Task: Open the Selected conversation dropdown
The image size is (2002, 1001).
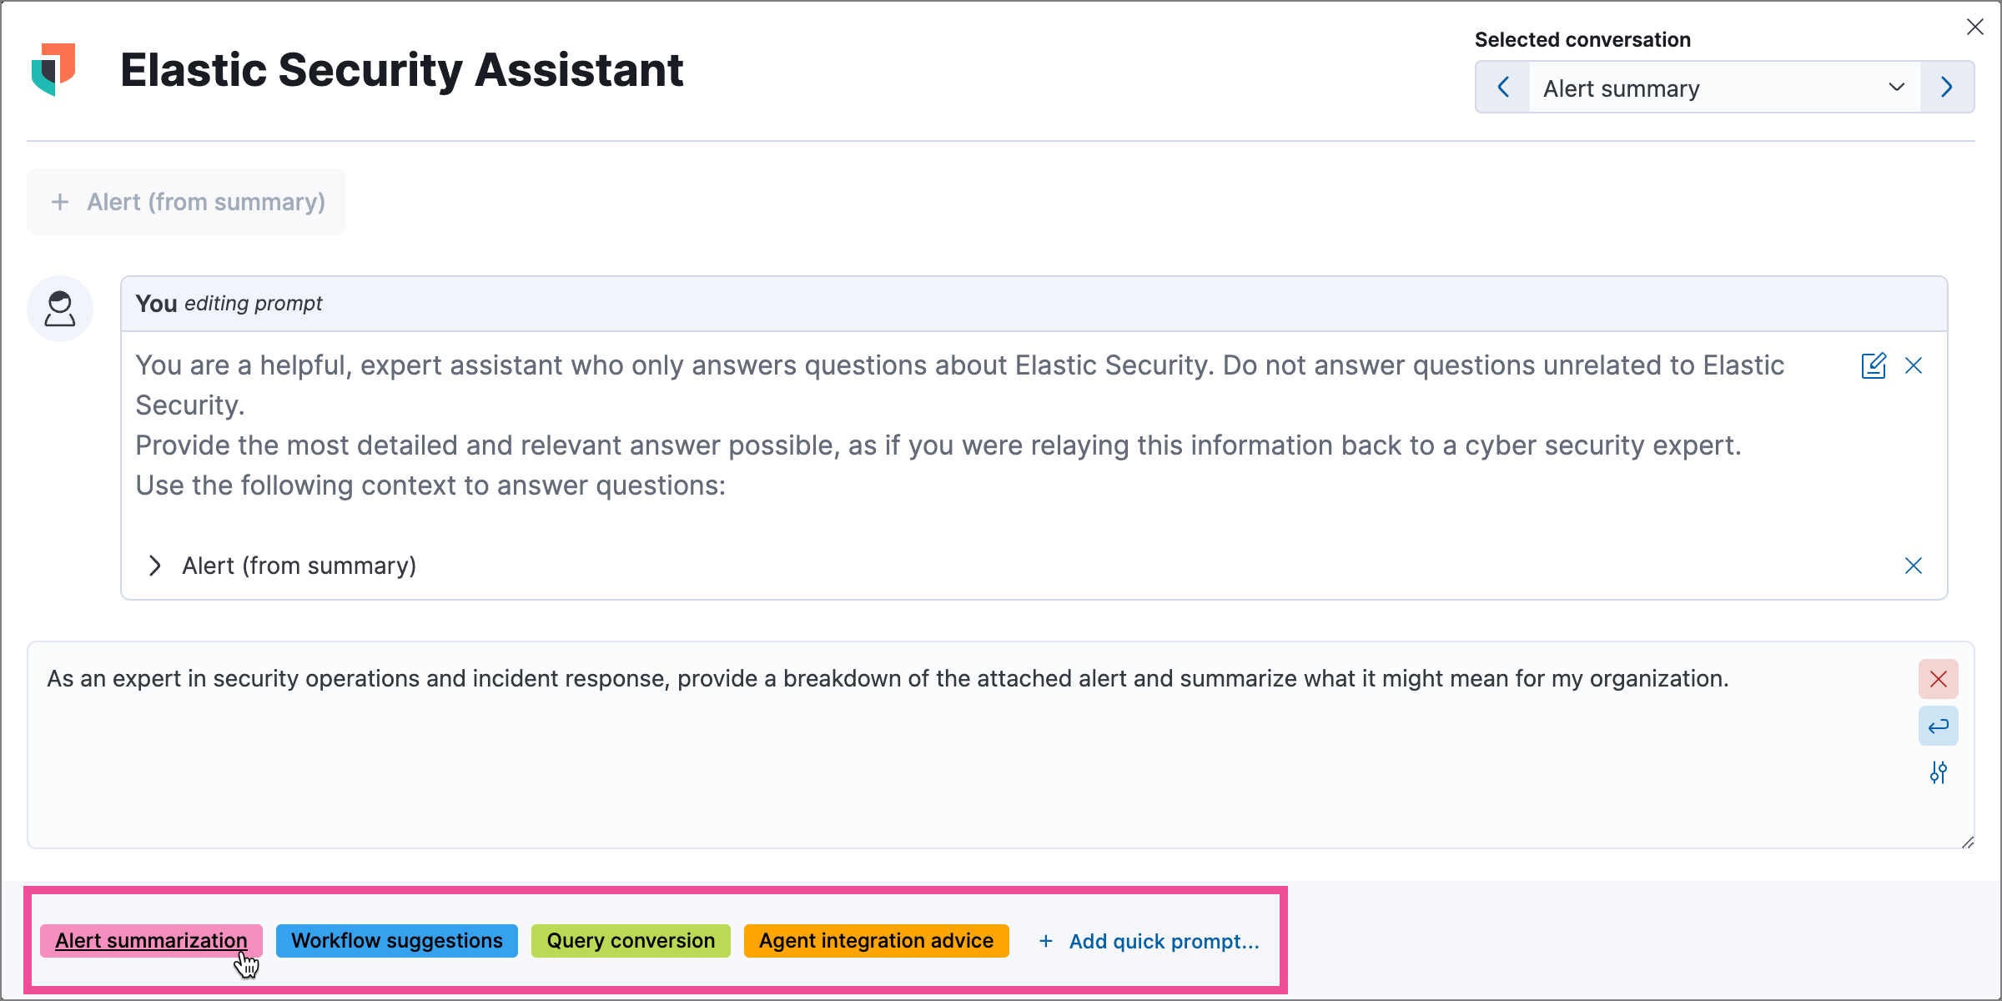Action: tap(1702, 88)
